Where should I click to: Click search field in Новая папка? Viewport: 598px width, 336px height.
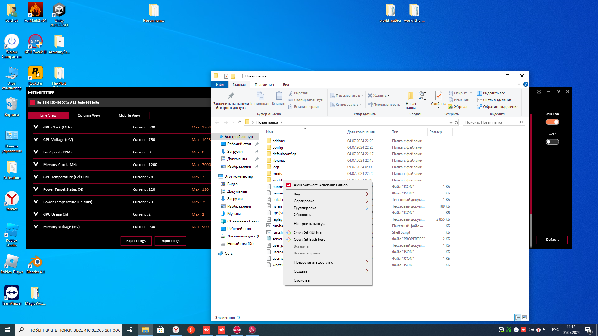click(494, 122)
